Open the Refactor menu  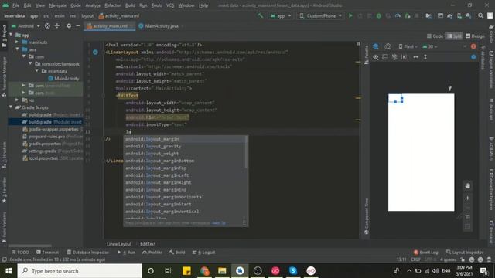point(113,5)
